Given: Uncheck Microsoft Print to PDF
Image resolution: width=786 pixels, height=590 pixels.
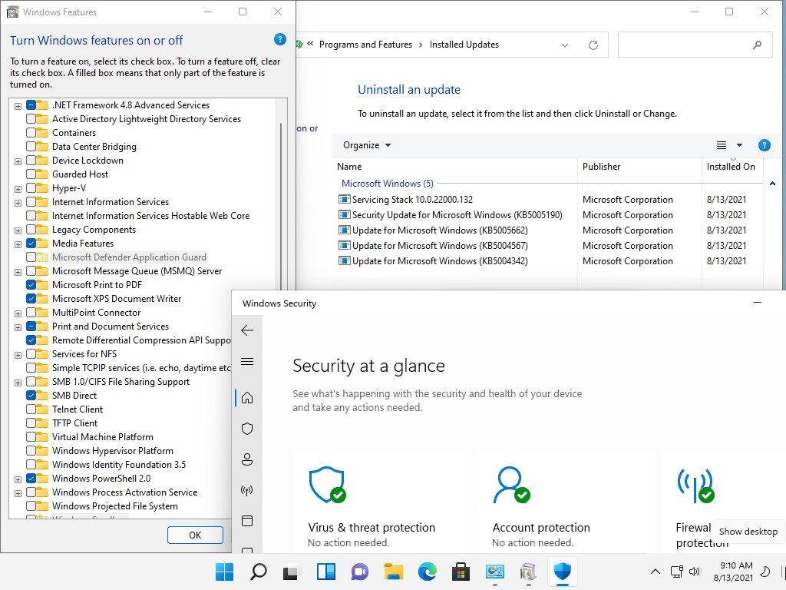Looking at the screenshot, I should 31,284.
